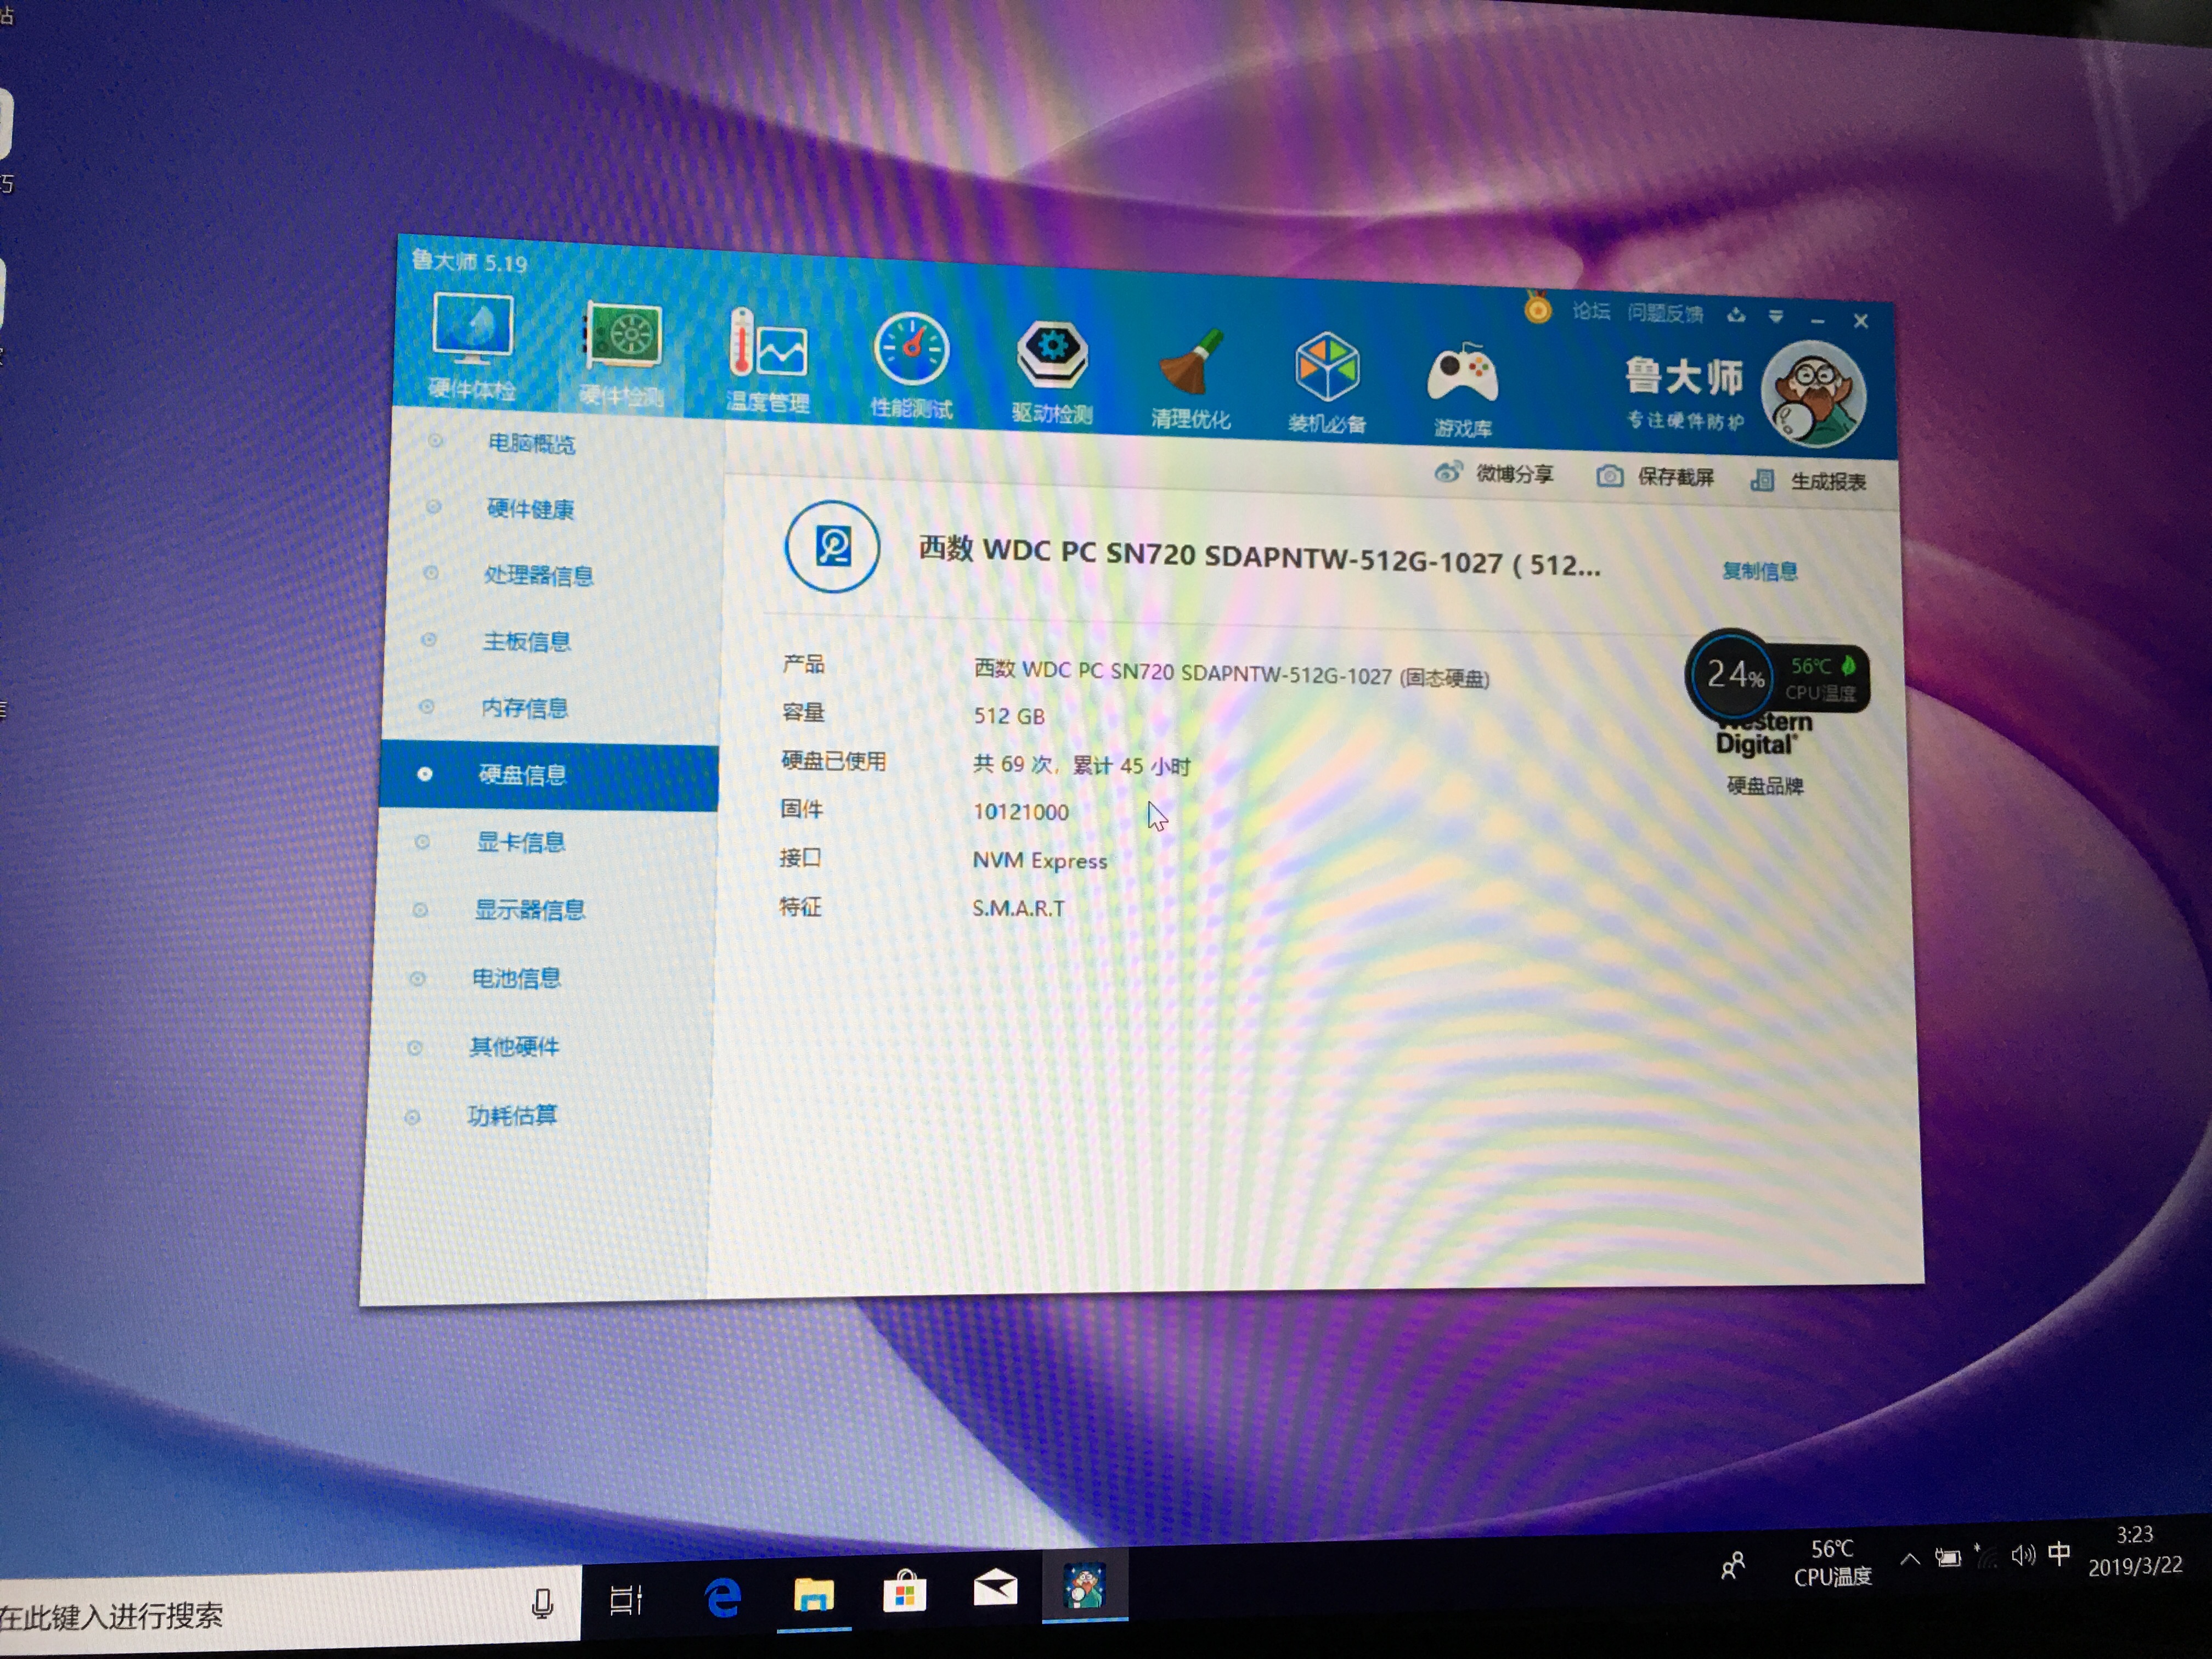Open 游戏库 game library controller icon
Viewport: 2212px width, 1659px height.
click(1462, 390)
